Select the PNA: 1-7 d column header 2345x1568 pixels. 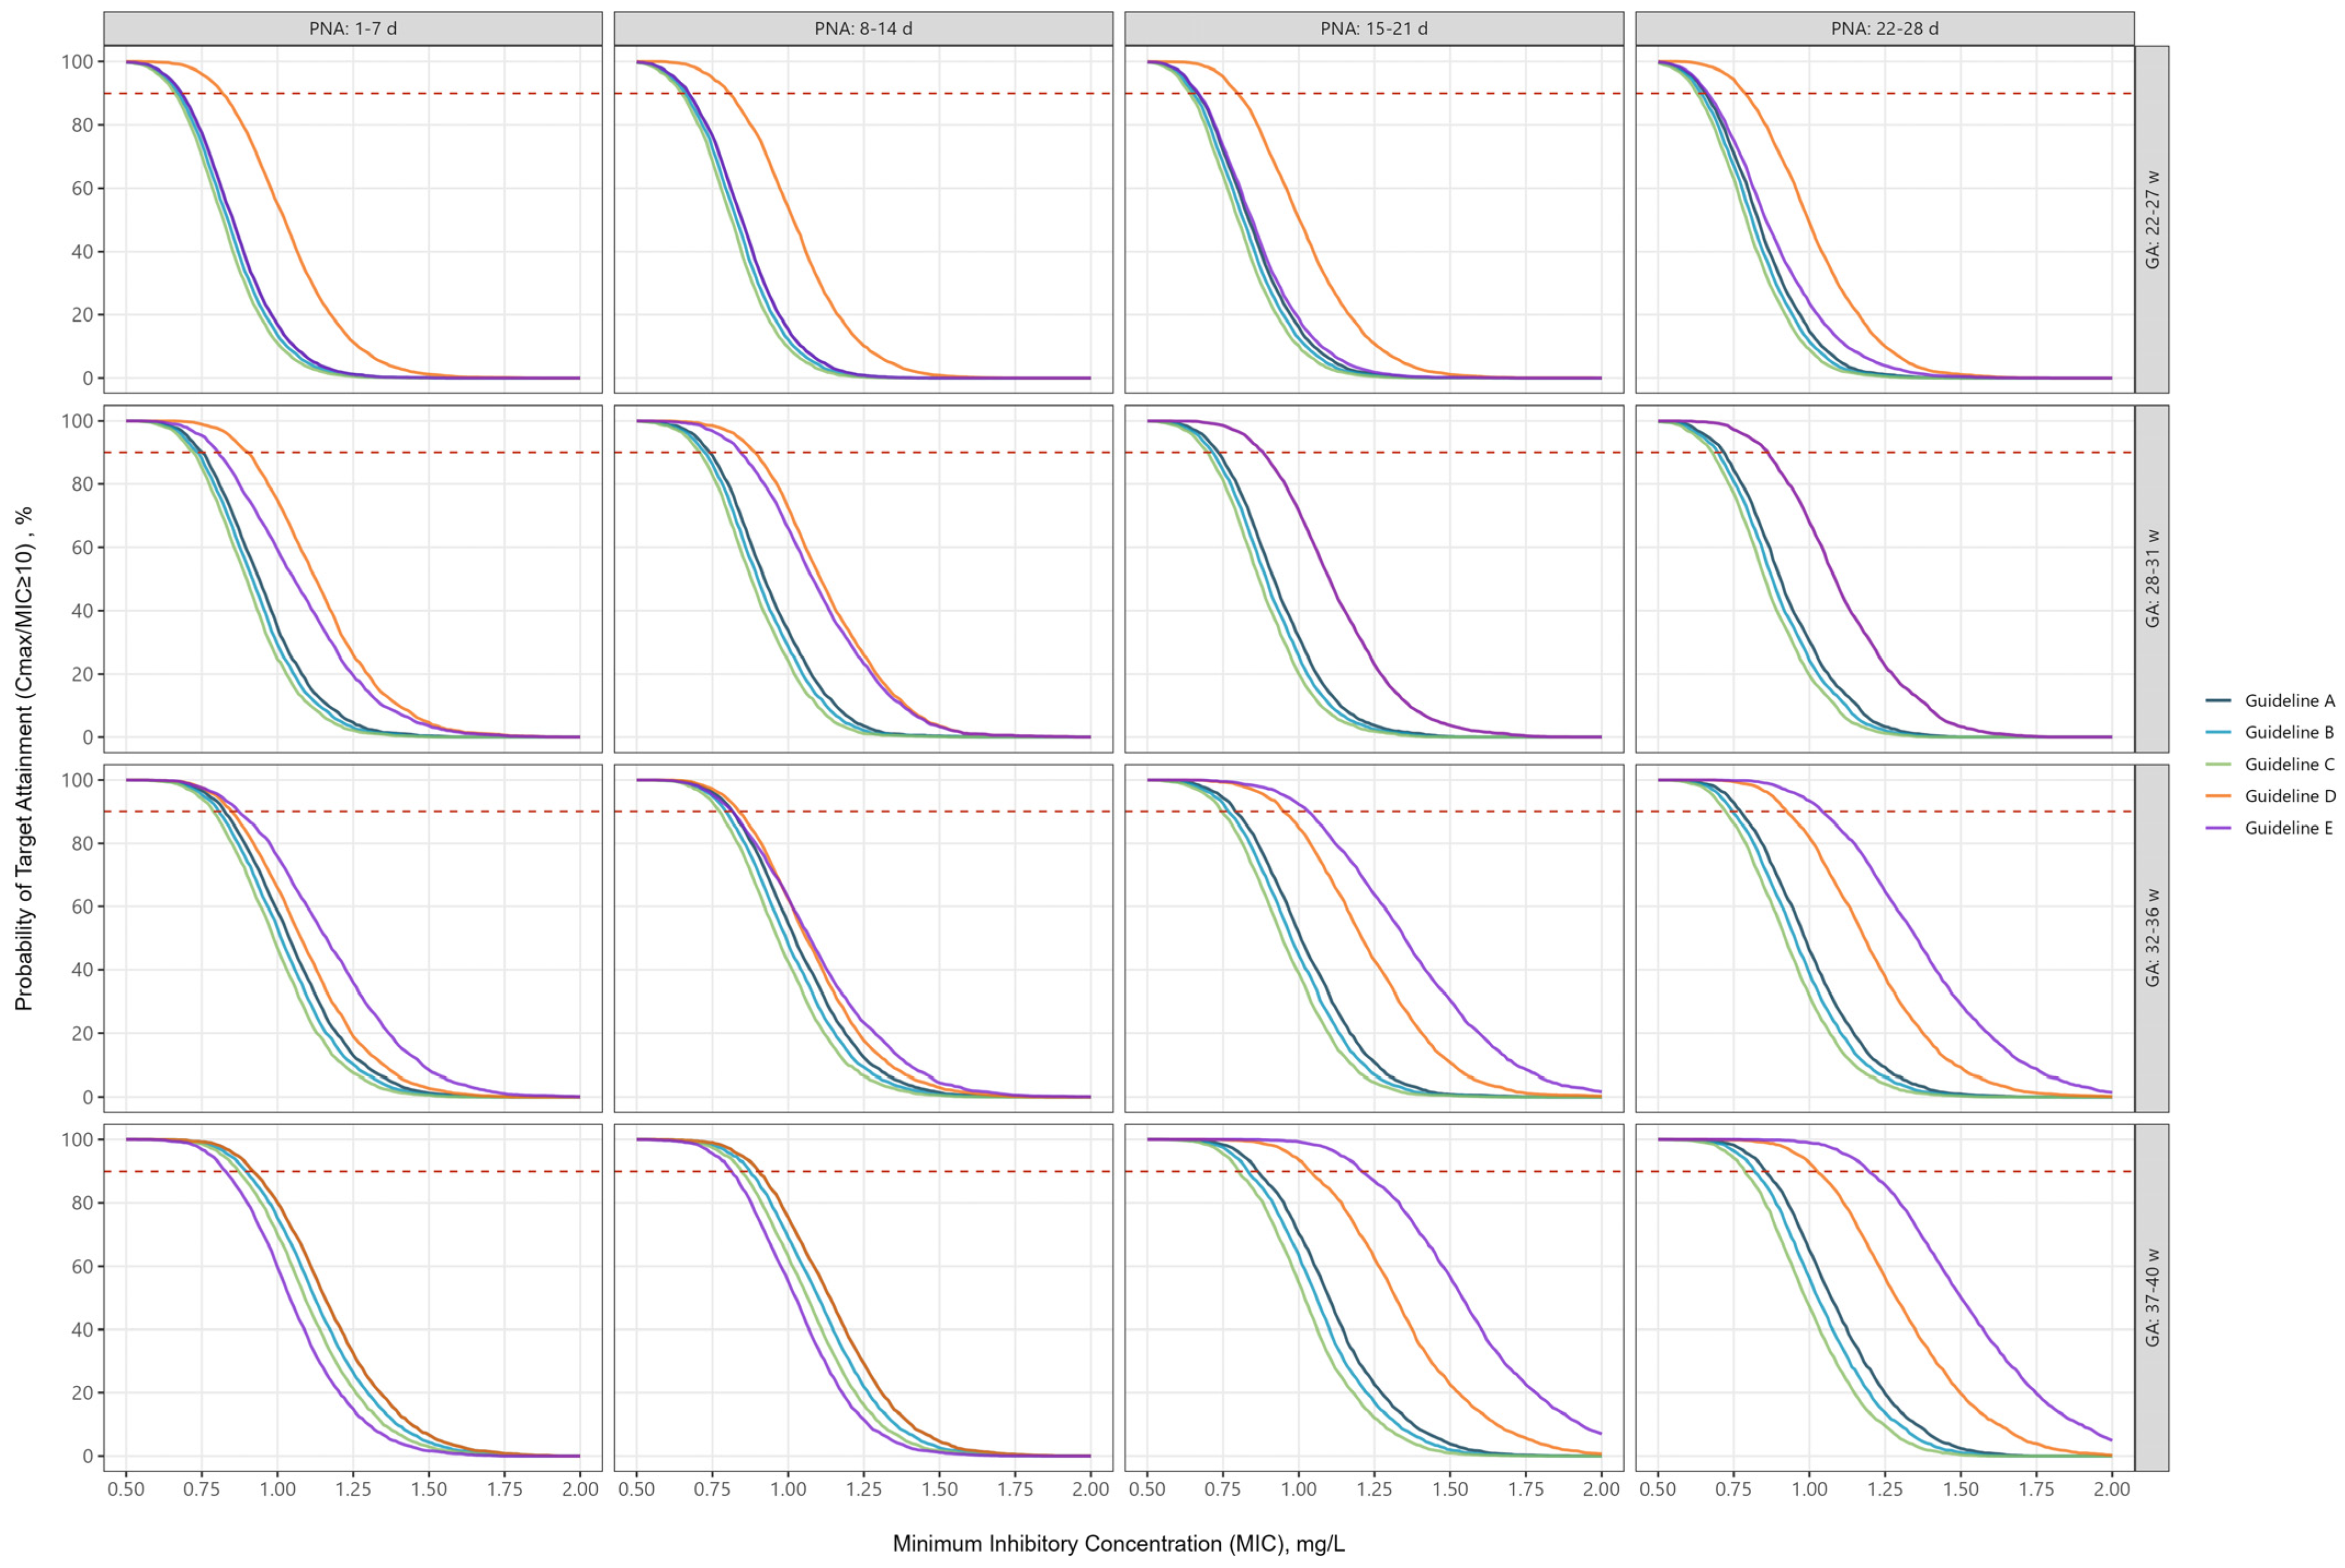[x=352, y=29]
